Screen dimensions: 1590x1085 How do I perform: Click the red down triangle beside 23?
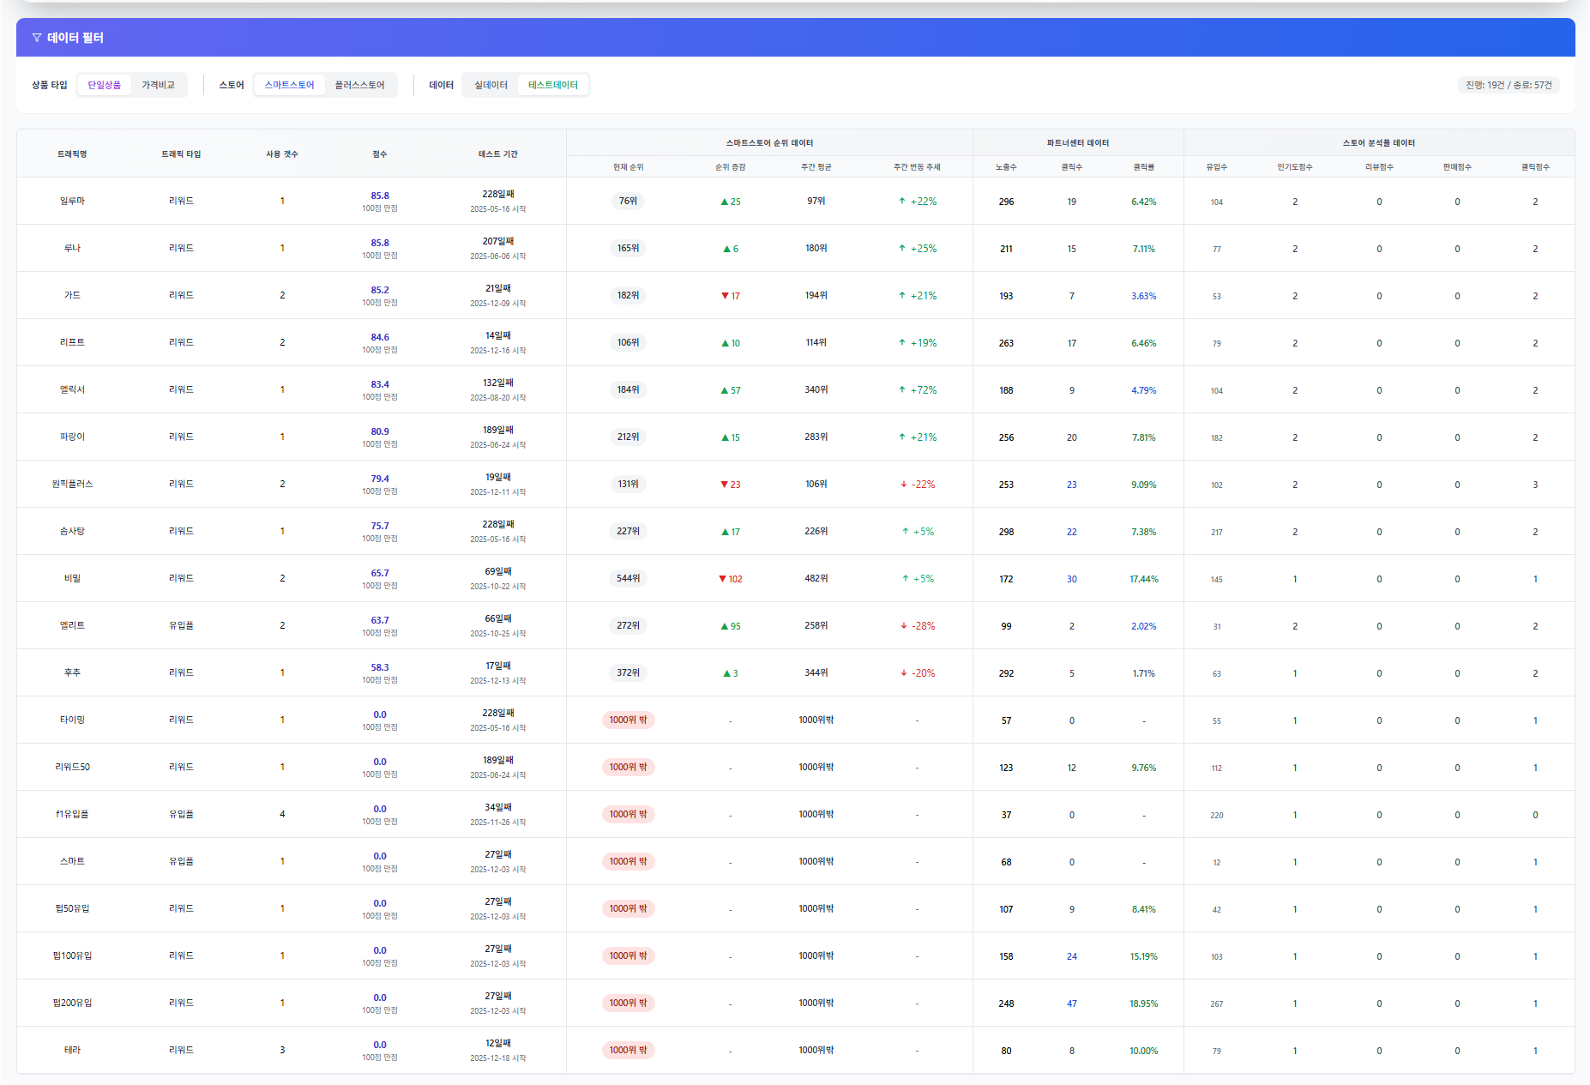click(x=725, y=485)
